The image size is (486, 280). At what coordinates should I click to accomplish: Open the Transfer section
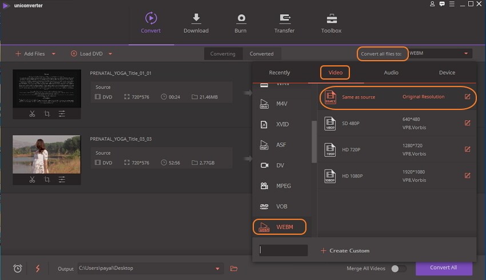(x=284, y=23)
